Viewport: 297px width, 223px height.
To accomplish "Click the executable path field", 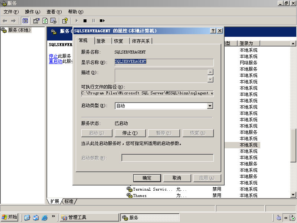I will pos(147,93).
